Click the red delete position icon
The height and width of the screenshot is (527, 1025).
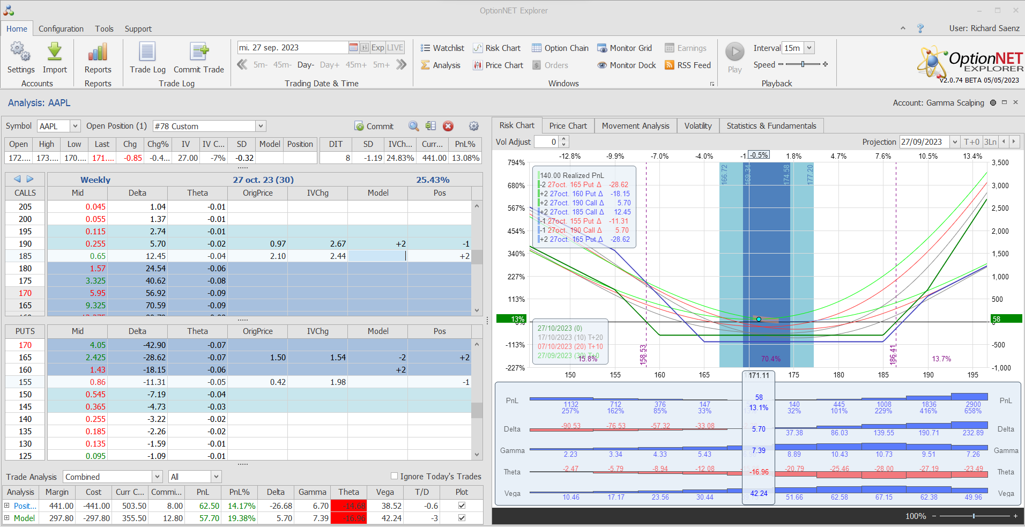pos(448,126)
